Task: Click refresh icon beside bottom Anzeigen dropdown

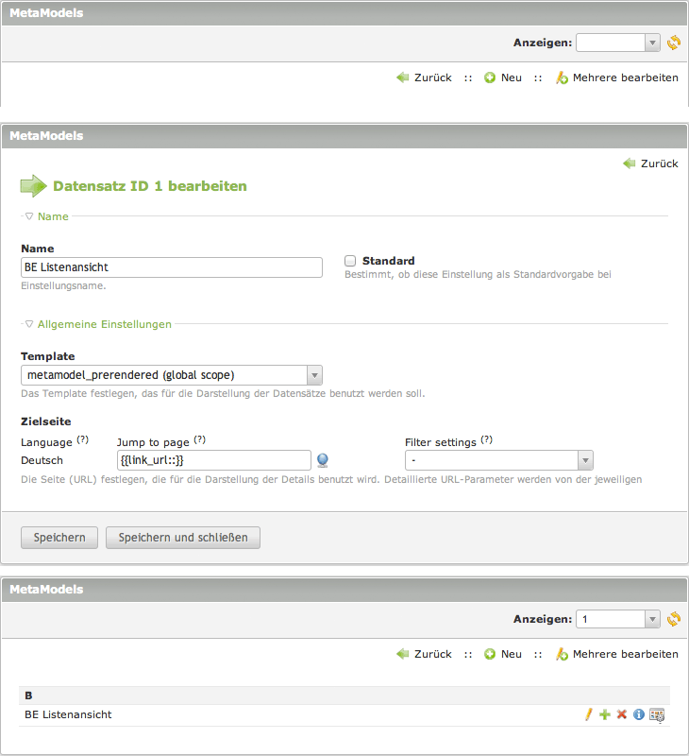Action: click(x=673, y=619)
